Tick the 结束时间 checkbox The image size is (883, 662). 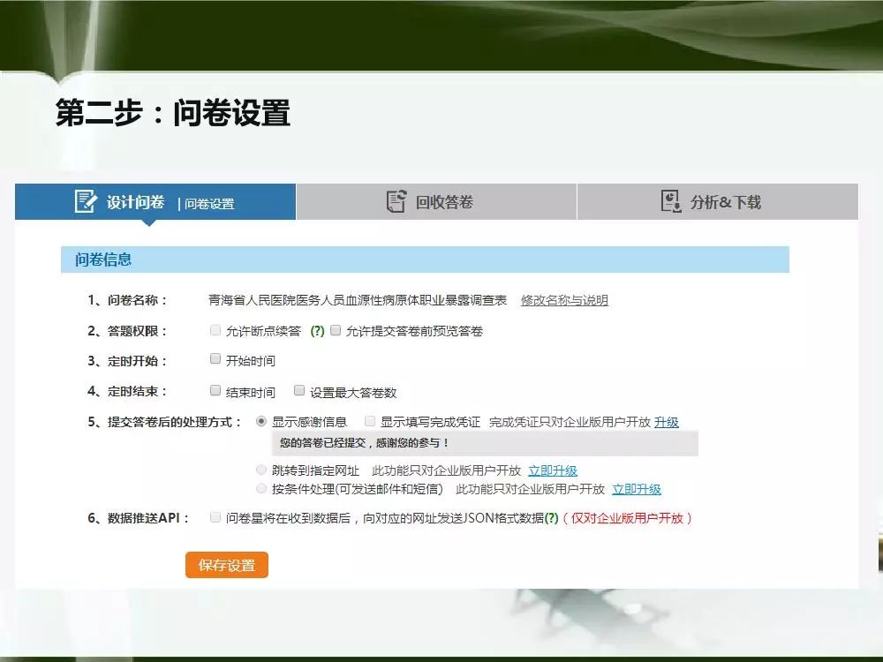(215, 391)
